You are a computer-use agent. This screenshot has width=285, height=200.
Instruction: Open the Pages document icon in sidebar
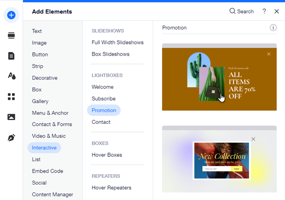(x=11, y=56)
